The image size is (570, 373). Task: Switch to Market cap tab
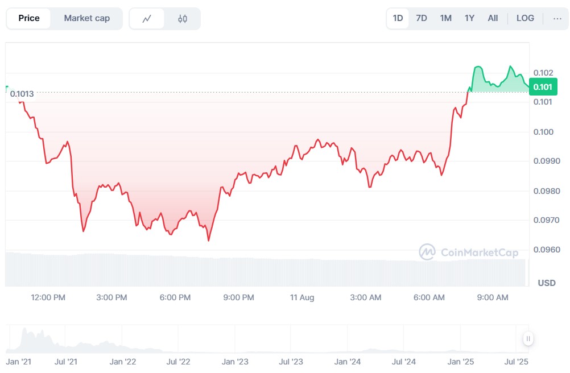[x=86, y=18]
